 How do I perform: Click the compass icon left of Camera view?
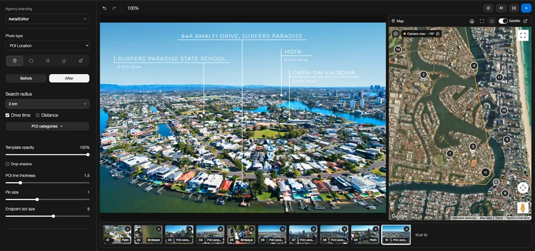(x=395, y=34)
